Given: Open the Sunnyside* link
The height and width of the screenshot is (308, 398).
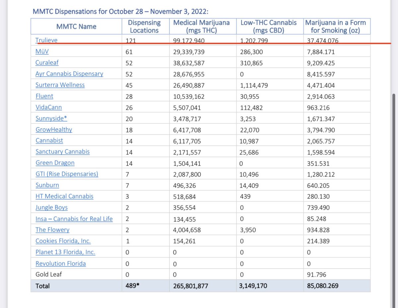Looking at the screenshot, I should pyautogui.click(x=51, y=118).
